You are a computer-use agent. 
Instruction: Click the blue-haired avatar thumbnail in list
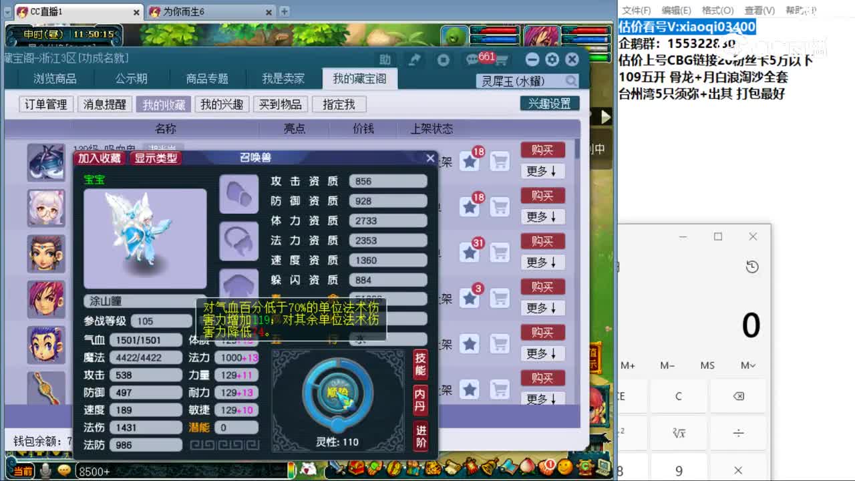point(46,345)
